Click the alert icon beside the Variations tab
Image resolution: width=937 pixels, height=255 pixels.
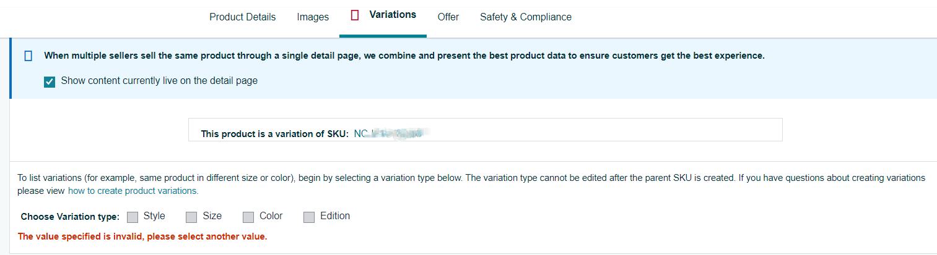[x=355, y=15]
